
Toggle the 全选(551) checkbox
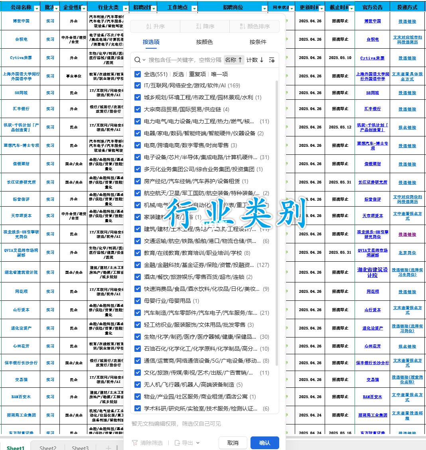(138, 74)
